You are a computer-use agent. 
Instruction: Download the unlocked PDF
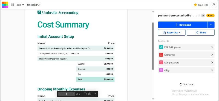click(x=183, y=25)
